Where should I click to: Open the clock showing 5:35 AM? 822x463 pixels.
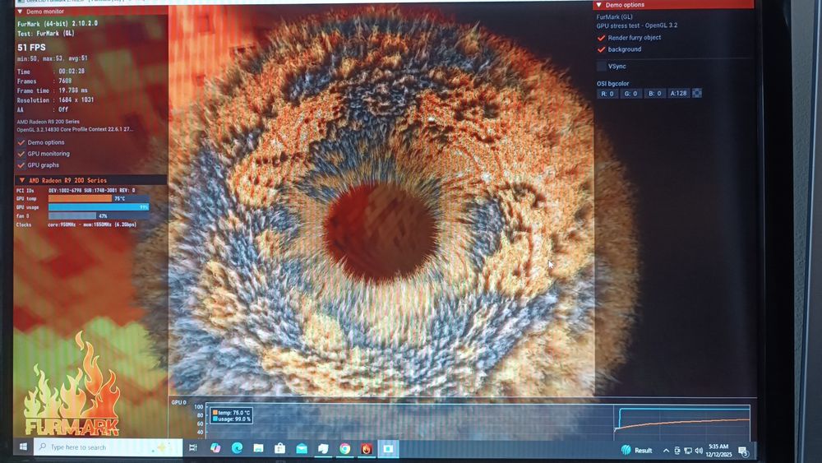718,451
